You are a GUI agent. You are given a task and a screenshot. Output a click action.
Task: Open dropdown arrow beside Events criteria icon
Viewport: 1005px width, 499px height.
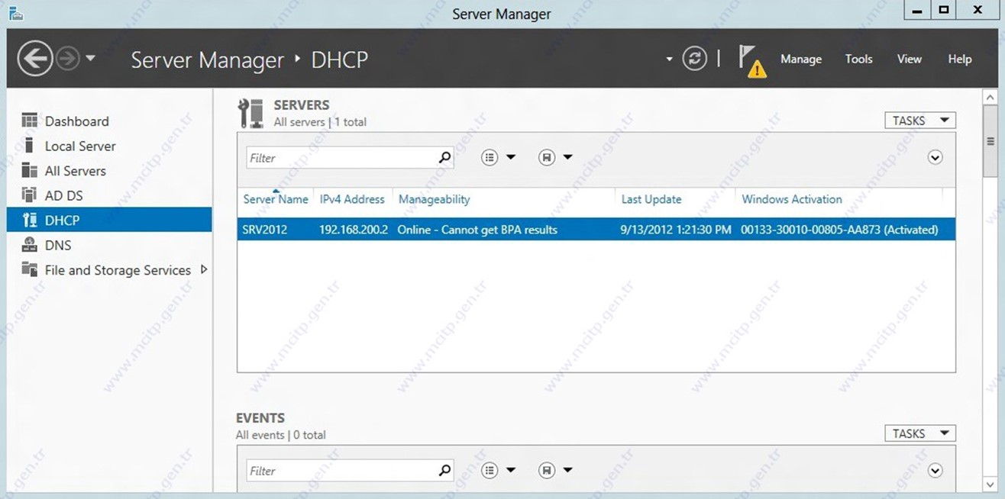(x=511, y=470)
